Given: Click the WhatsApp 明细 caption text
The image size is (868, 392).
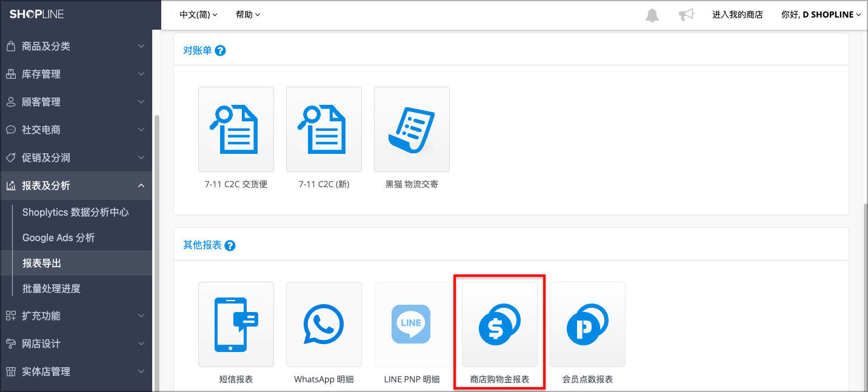Looking at the screenshot, I should pyautogui.click(x=324, y=379).
